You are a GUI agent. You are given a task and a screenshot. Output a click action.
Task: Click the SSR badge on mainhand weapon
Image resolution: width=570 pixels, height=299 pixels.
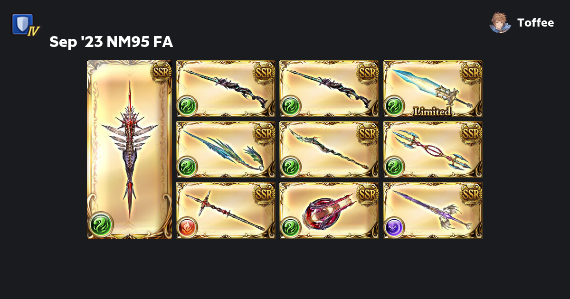tap(161, 71)
